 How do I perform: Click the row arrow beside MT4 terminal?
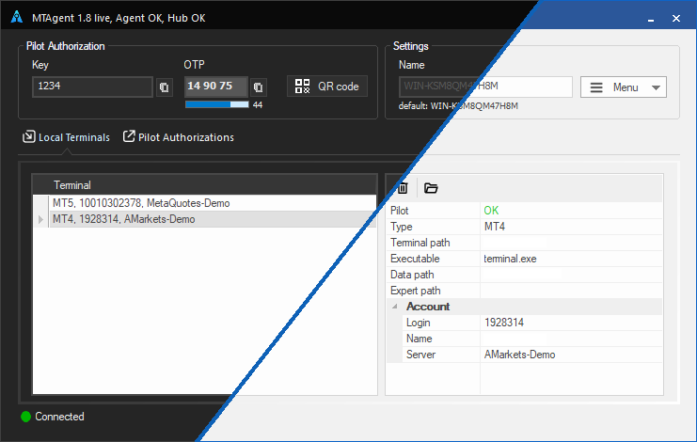click(40, 219)
